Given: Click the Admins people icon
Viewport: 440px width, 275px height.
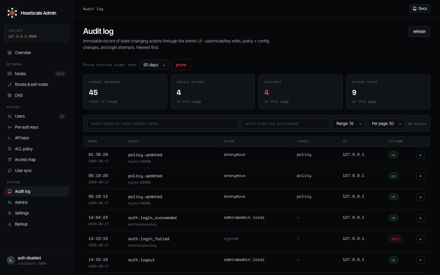Looking at the screenshot, I should point(9,202).
